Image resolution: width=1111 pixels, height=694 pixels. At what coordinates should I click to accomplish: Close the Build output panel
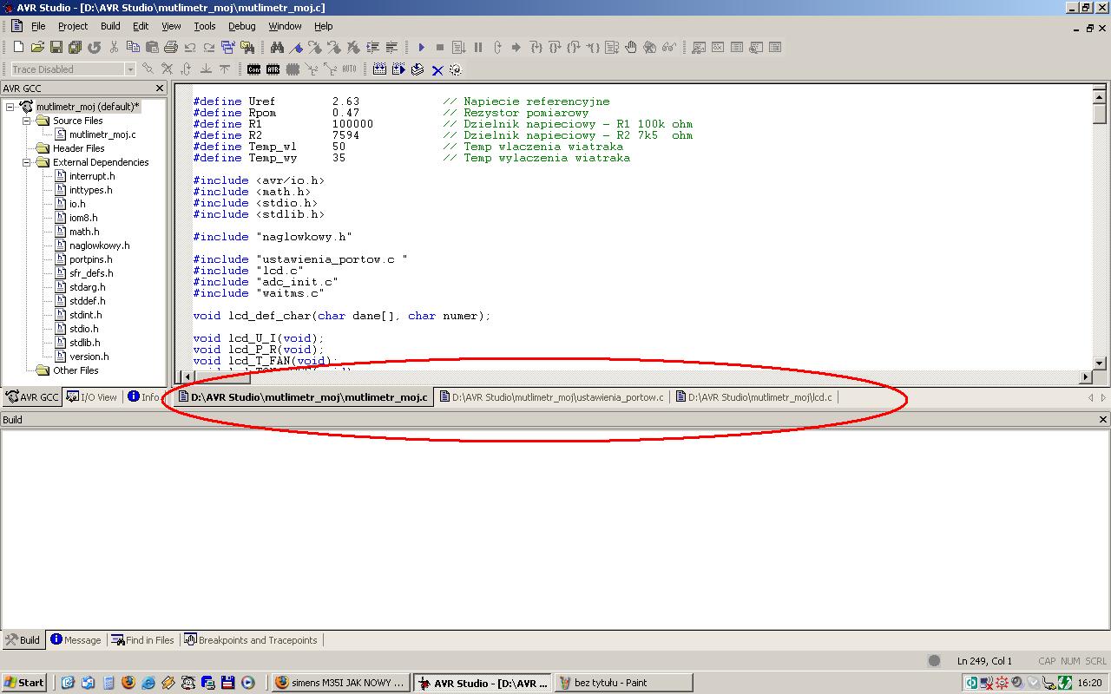click(x=1103, y=419)
